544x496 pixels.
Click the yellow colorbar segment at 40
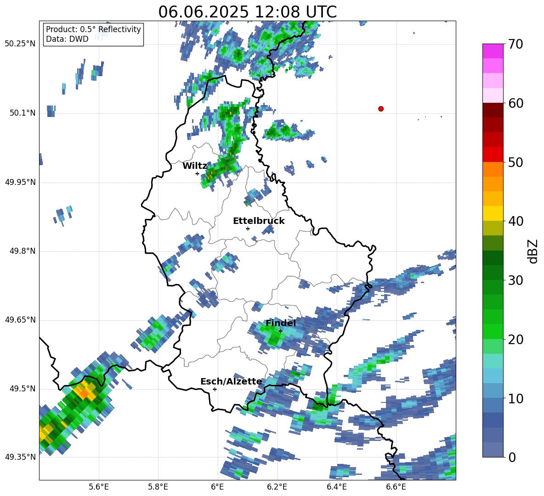point(493,213)
